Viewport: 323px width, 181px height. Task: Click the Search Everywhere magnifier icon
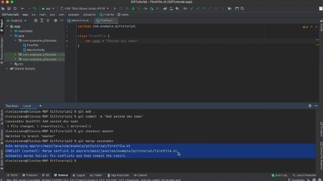tap(242, 9)
